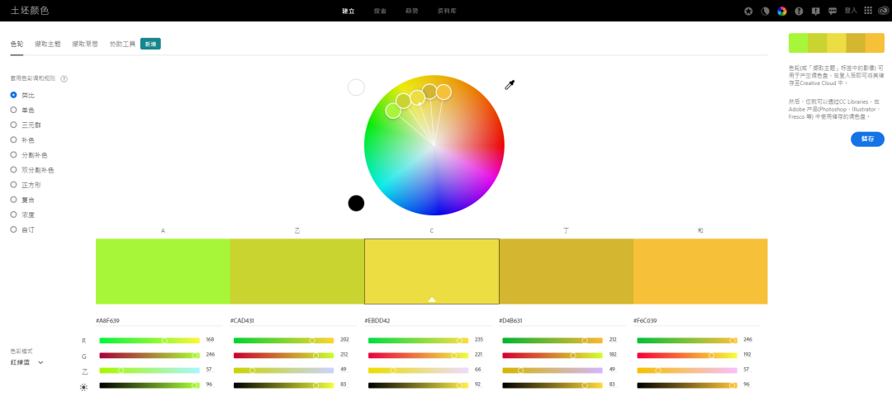Switch to the 协助工具 tab
The image size is (892, 406).
click(122, 44)
